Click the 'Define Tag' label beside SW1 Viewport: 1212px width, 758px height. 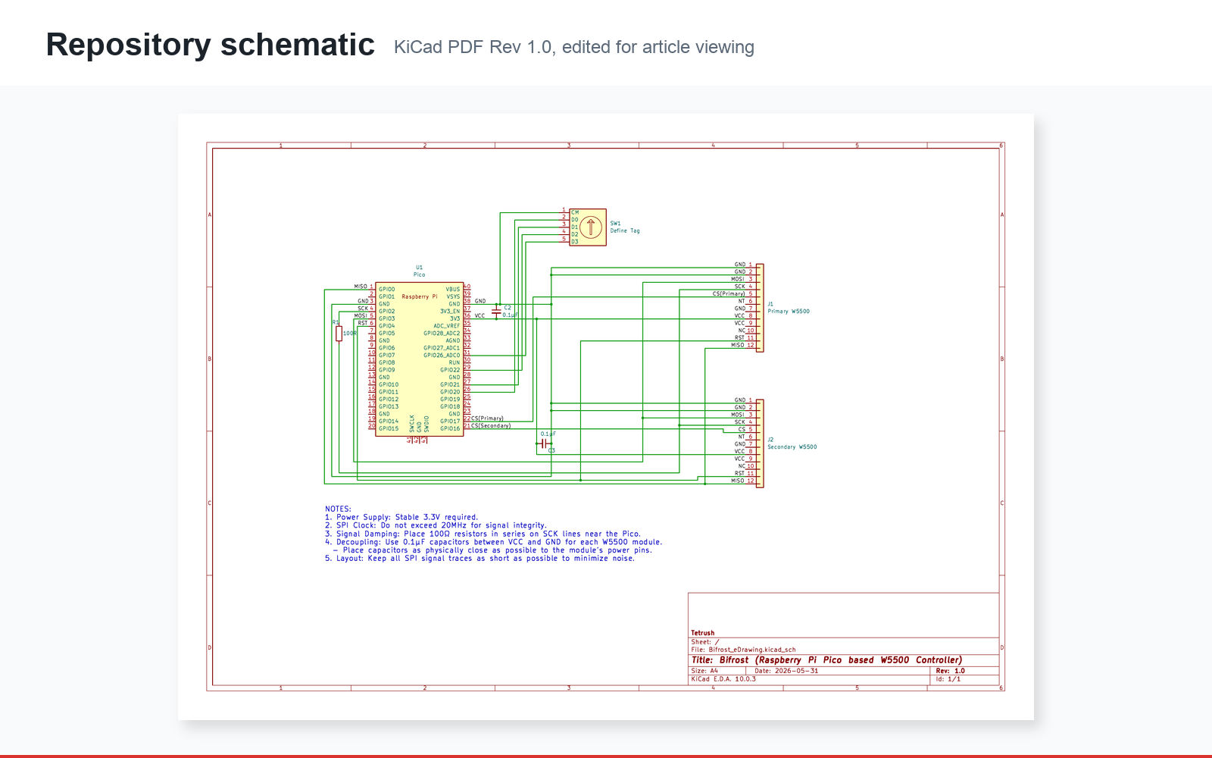tap(625, 231)
